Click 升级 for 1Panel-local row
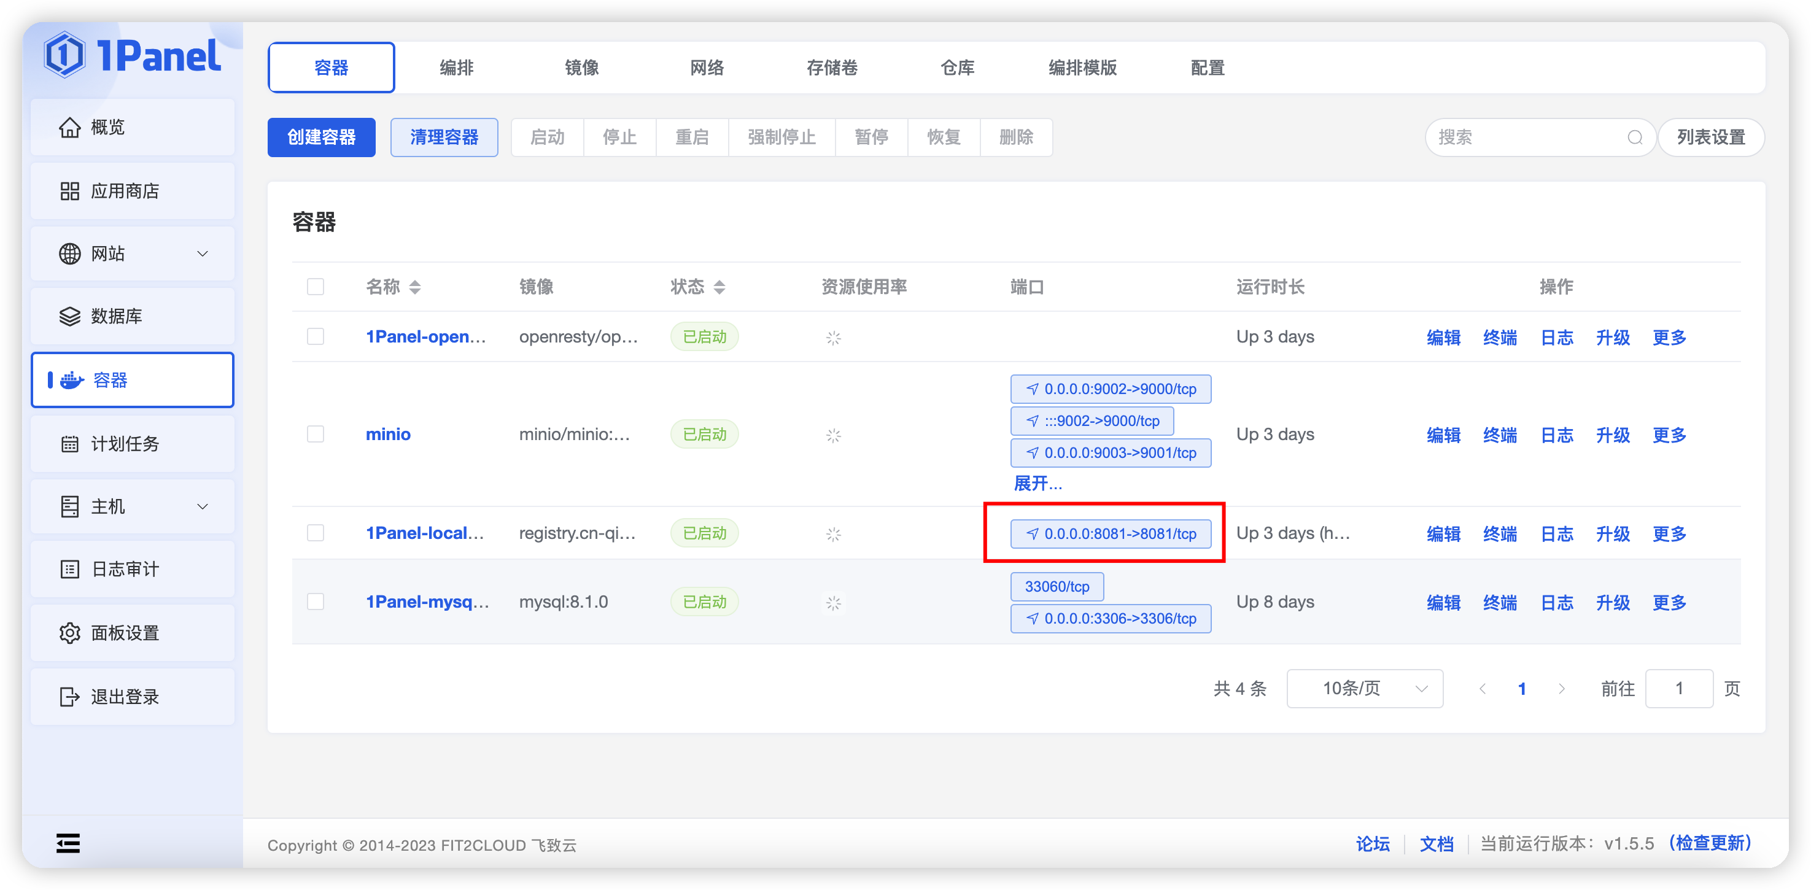 coord(1613,533)
